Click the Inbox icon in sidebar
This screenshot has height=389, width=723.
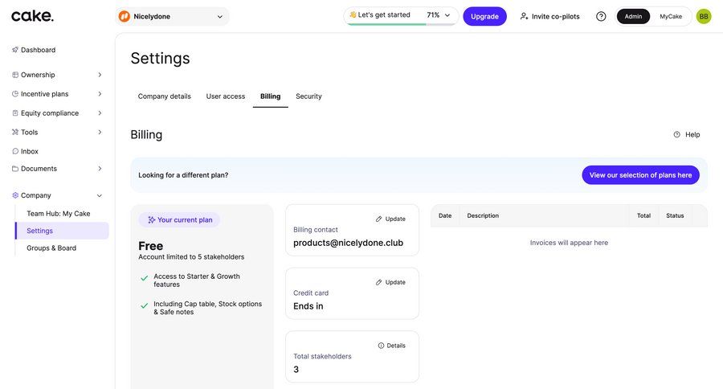pos(15,151)
